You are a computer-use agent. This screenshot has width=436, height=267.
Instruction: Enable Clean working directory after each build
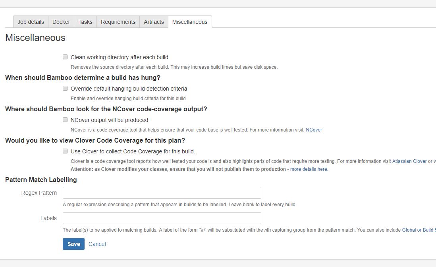(65, 57)
